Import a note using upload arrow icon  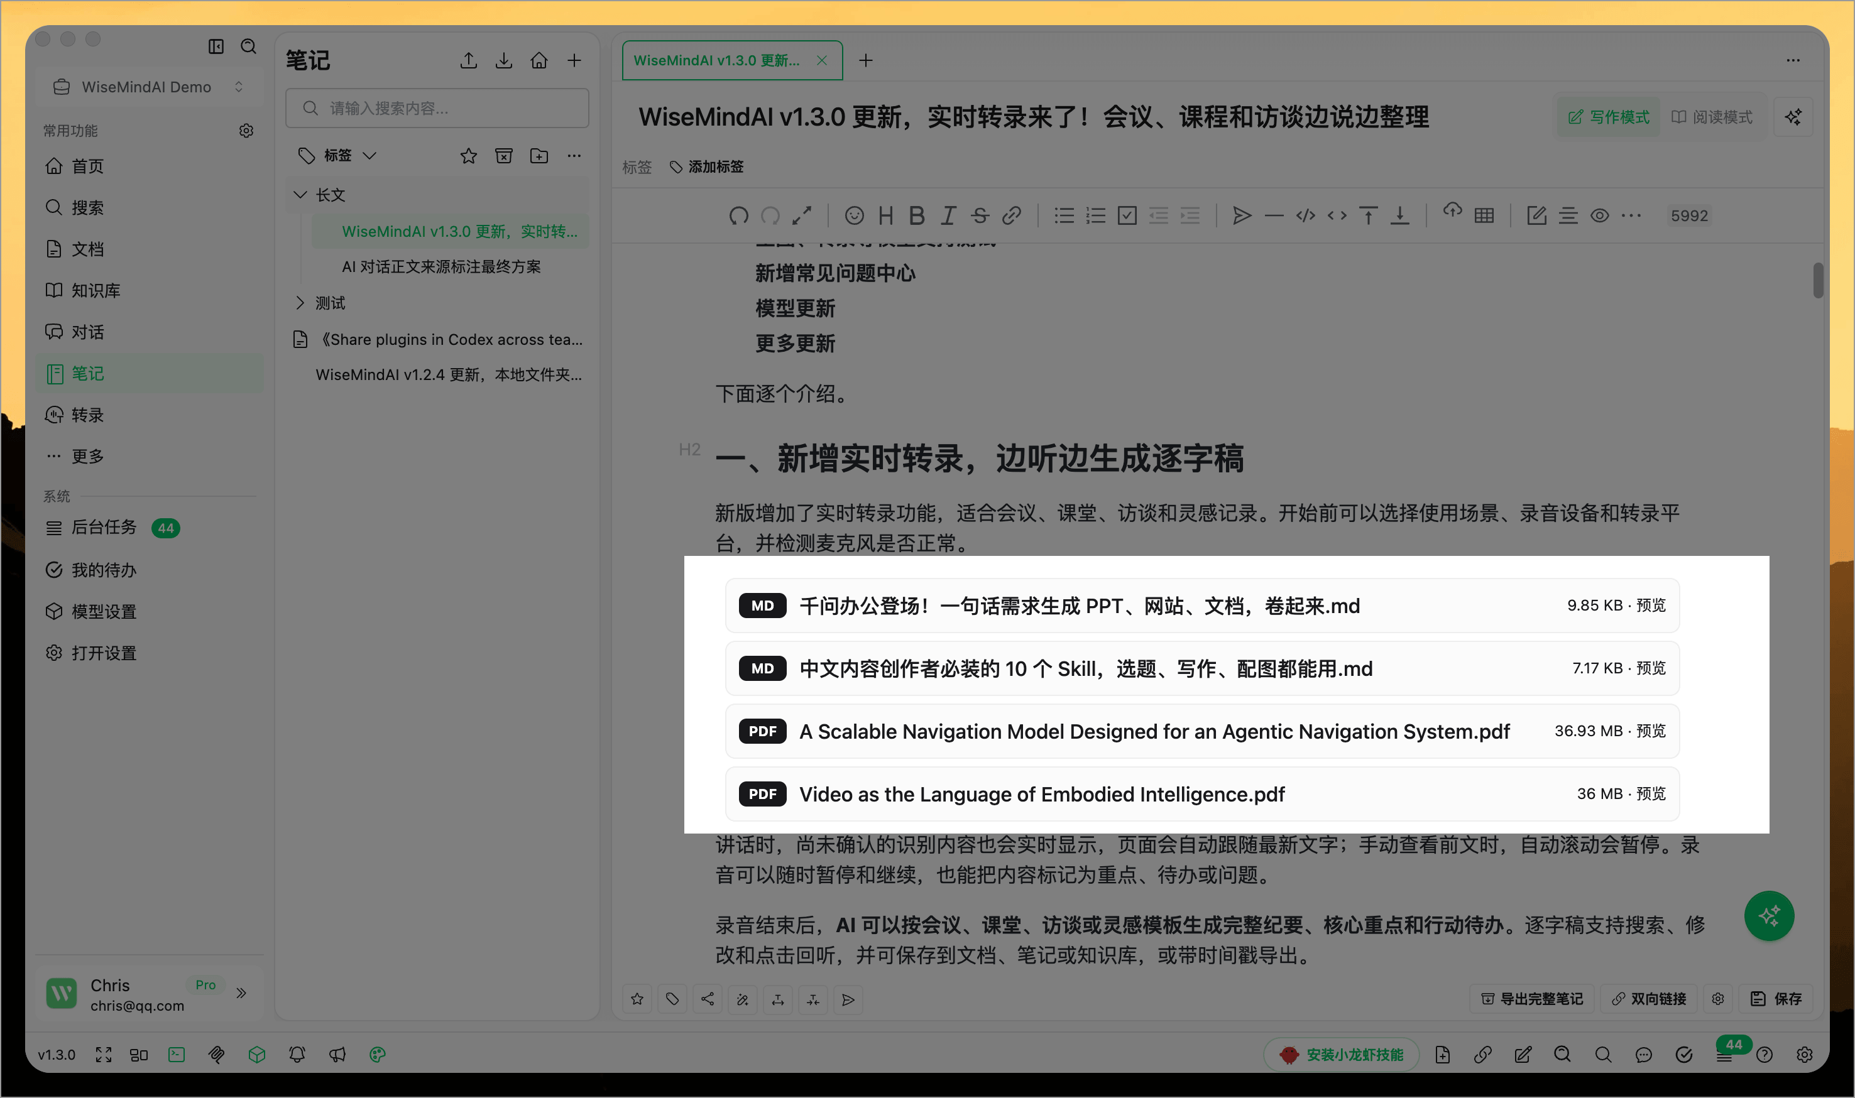pos(468,61)
